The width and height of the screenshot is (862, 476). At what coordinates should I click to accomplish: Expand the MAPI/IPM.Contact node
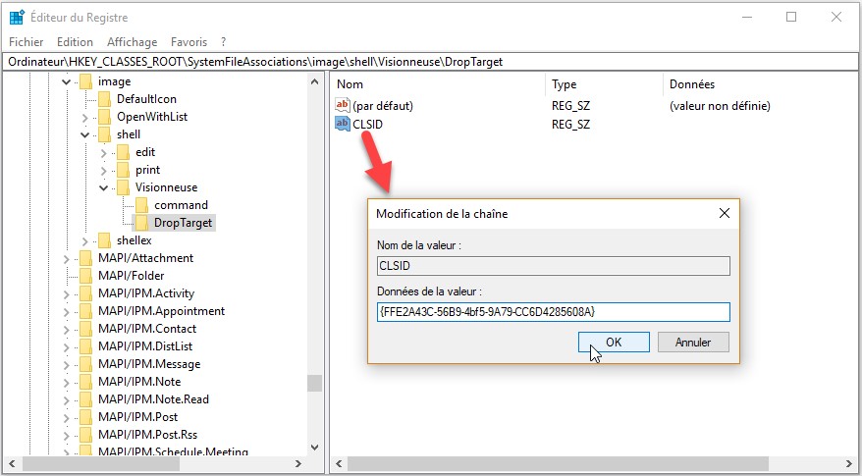pyautogui.click(x=66, y=329)
